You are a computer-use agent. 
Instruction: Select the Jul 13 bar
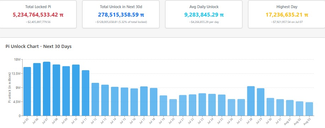point(105,100)
